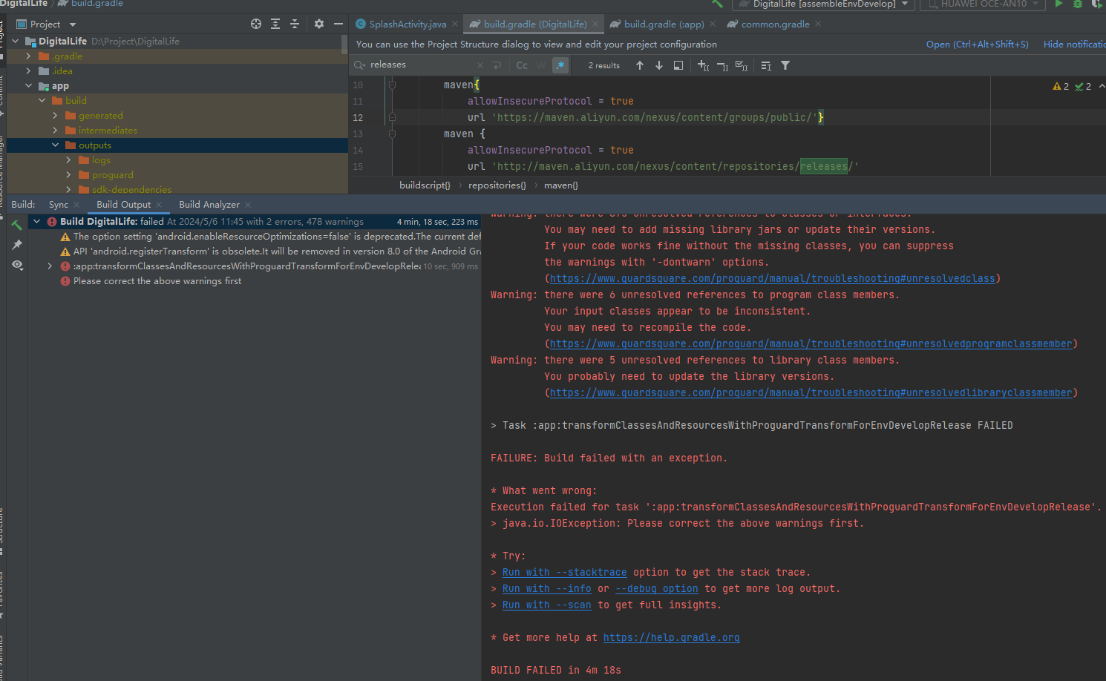Open run configuration DigitalLife dropdown

coord(824,4)
